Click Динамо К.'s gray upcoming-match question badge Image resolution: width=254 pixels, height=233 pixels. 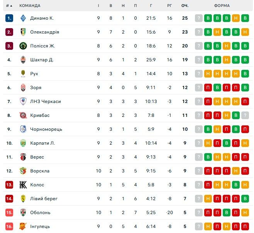coord(199,18)
